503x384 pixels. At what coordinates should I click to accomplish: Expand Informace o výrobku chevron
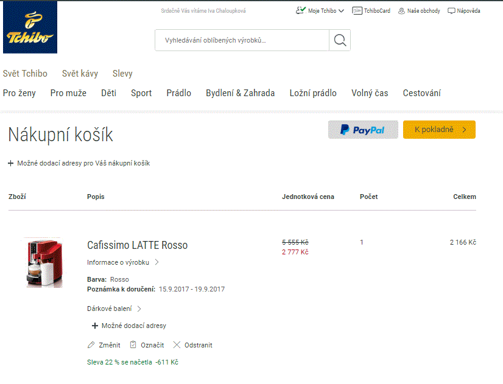[x=157, y=262]
